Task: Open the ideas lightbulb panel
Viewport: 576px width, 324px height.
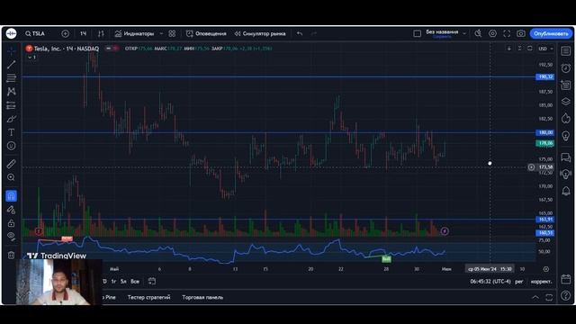Action: 566,136
